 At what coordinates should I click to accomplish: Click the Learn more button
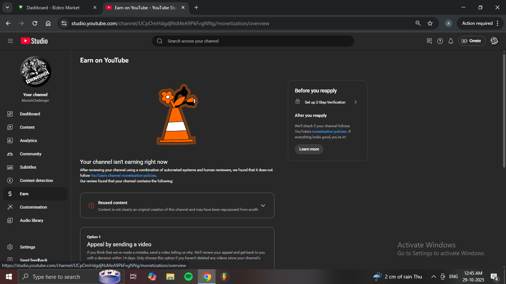pyautogui.click(x=309, y=149)
